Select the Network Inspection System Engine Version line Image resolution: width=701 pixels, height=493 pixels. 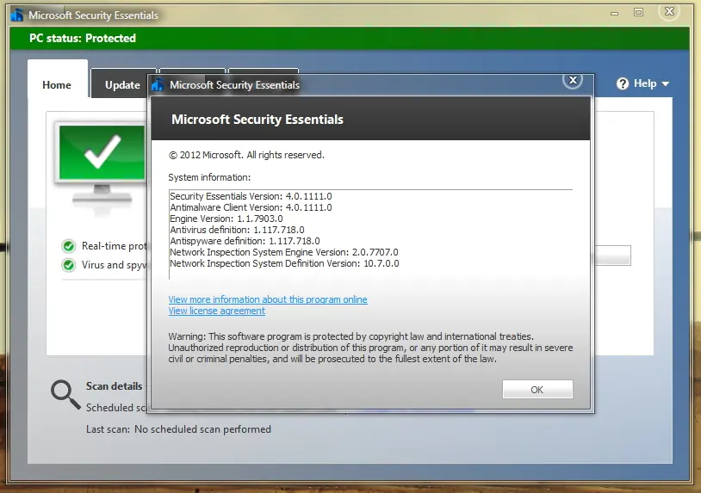[284, 252]
